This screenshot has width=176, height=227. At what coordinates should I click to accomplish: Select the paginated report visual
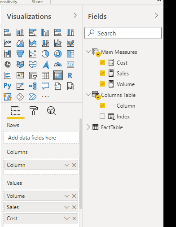(x=70, y=86)
